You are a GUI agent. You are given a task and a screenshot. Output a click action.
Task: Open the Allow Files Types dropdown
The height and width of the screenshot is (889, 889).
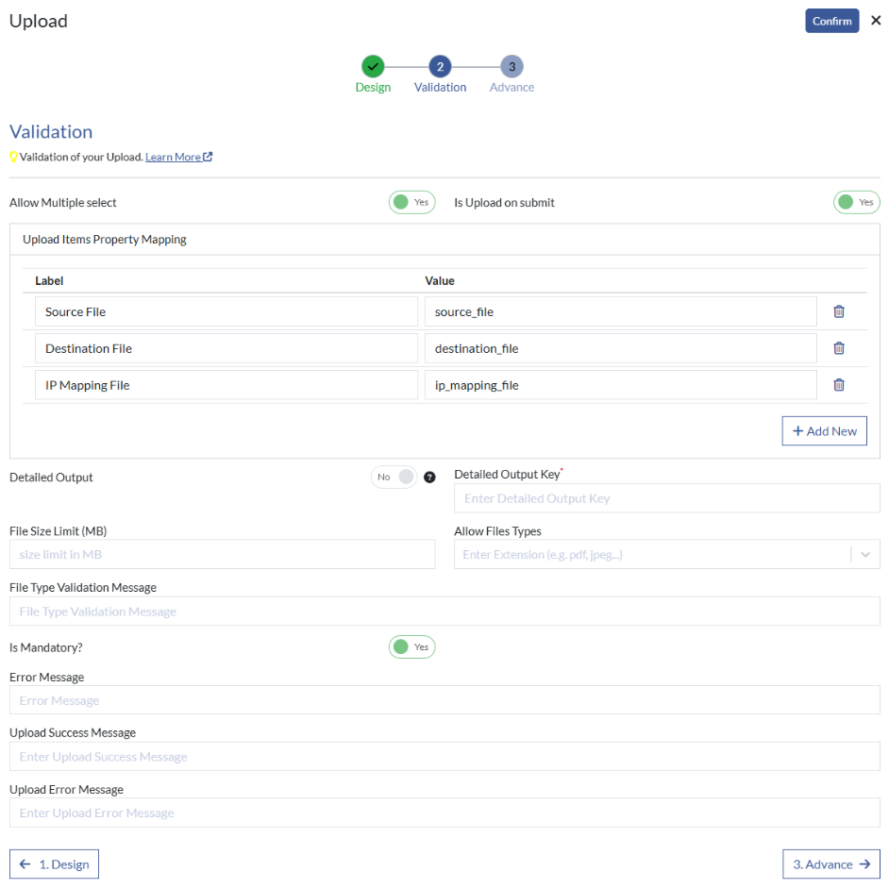[865, 554]
